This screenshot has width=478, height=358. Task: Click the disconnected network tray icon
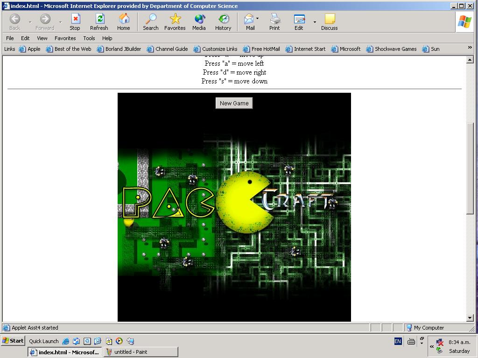pyautogui.click(x=440, y=343)
